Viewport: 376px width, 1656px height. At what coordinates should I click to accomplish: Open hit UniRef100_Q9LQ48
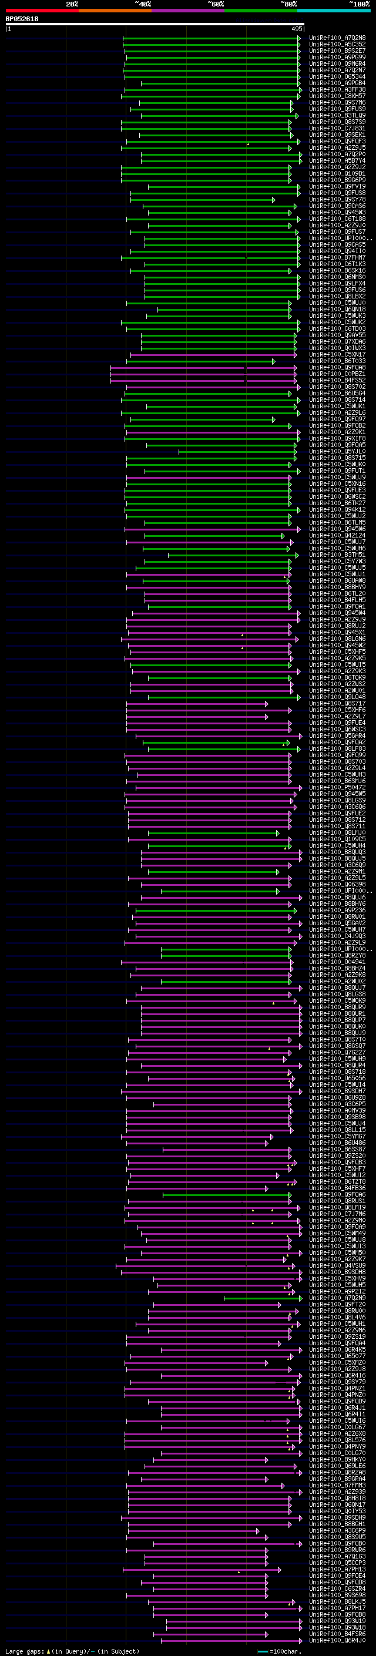(337, 697)
